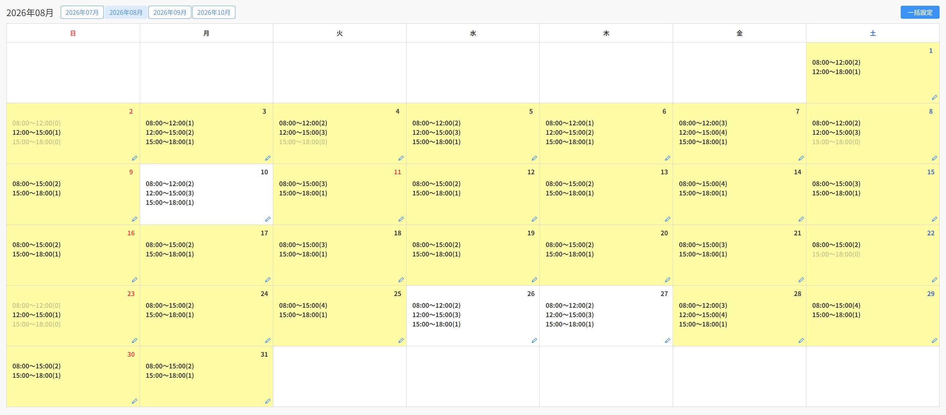946x415 pixels.
Task: Select the current 2026年08月 tab
Action: pos(126,12)
